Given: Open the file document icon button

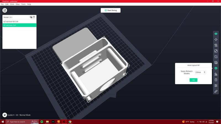Looking at the screenshot, I should point(5,10).
